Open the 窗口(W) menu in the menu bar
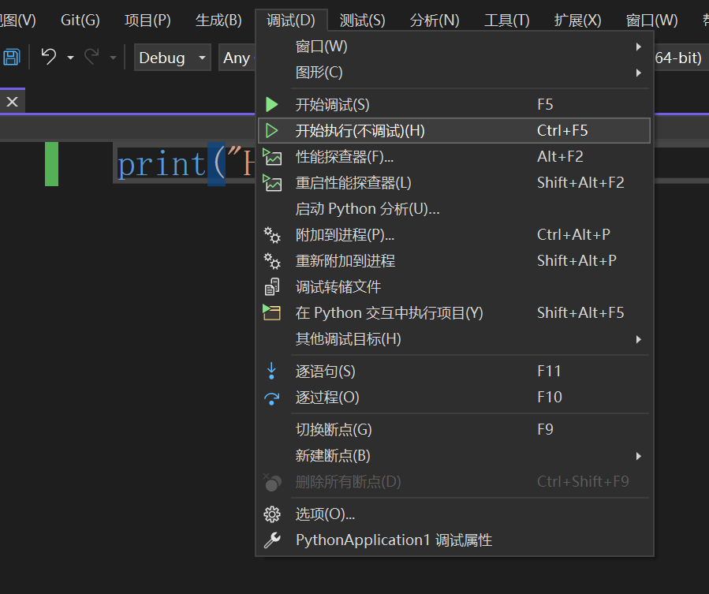The width and height of the screenshot is (709, 594). coord(652,21)
